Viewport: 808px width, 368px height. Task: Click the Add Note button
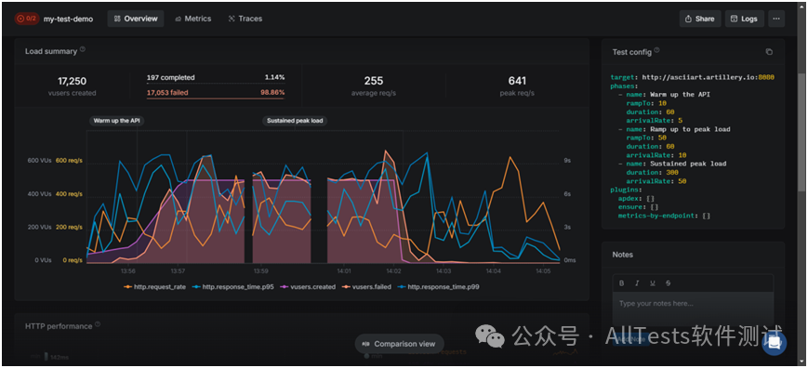630,340
